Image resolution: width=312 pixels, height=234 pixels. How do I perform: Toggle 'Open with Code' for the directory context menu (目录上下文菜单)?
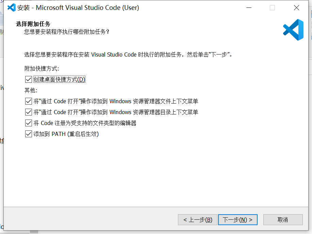[29, 112]
